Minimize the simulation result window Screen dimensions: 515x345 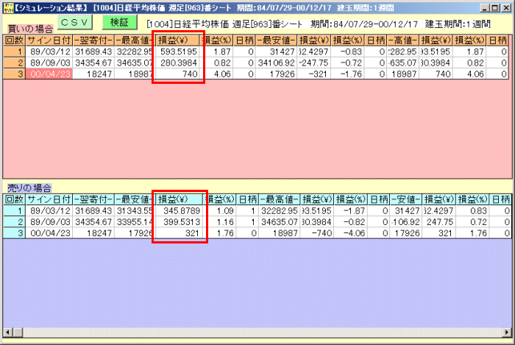484,8
